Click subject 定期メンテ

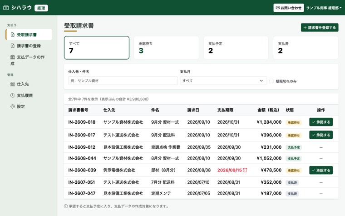pyautogui.click(x=161, y=193)
